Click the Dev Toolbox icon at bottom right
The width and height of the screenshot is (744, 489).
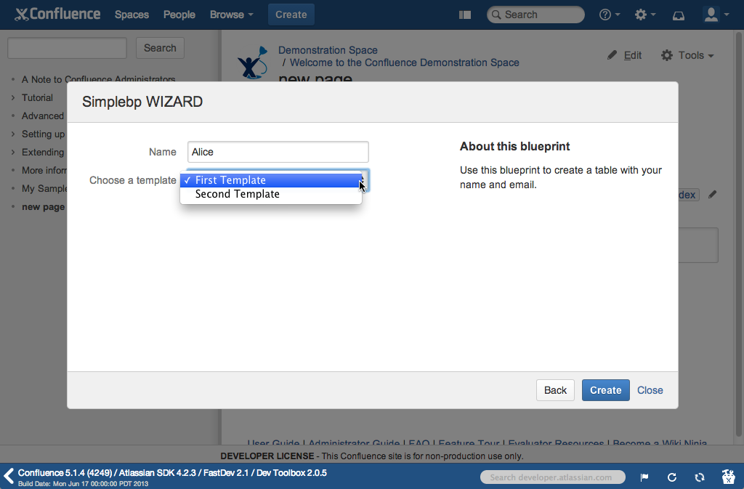click(x=728, y=477)
